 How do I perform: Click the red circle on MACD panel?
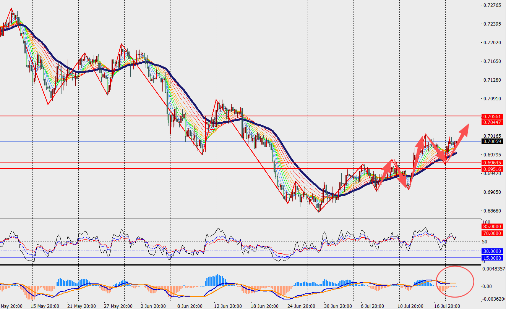click(455, 282)
